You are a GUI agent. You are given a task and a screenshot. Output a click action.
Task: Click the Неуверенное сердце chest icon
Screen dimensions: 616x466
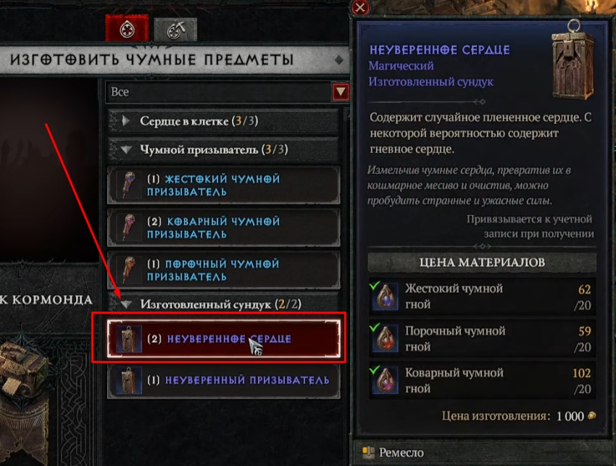129,338
